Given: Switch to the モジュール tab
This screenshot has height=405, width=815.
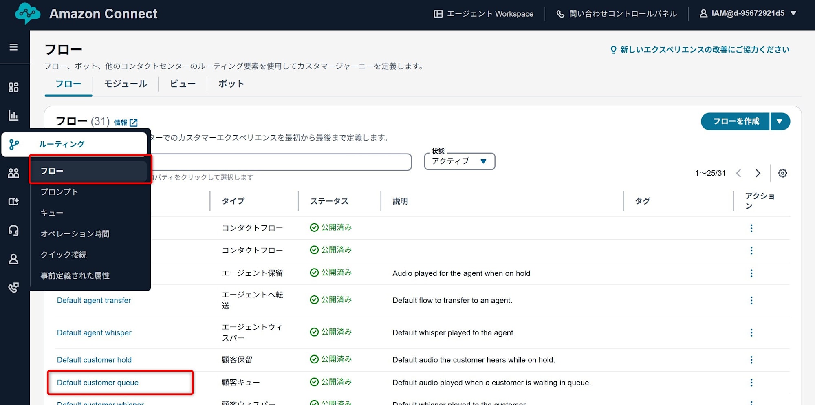Looking at the screenshot, I should coord(126,84).
